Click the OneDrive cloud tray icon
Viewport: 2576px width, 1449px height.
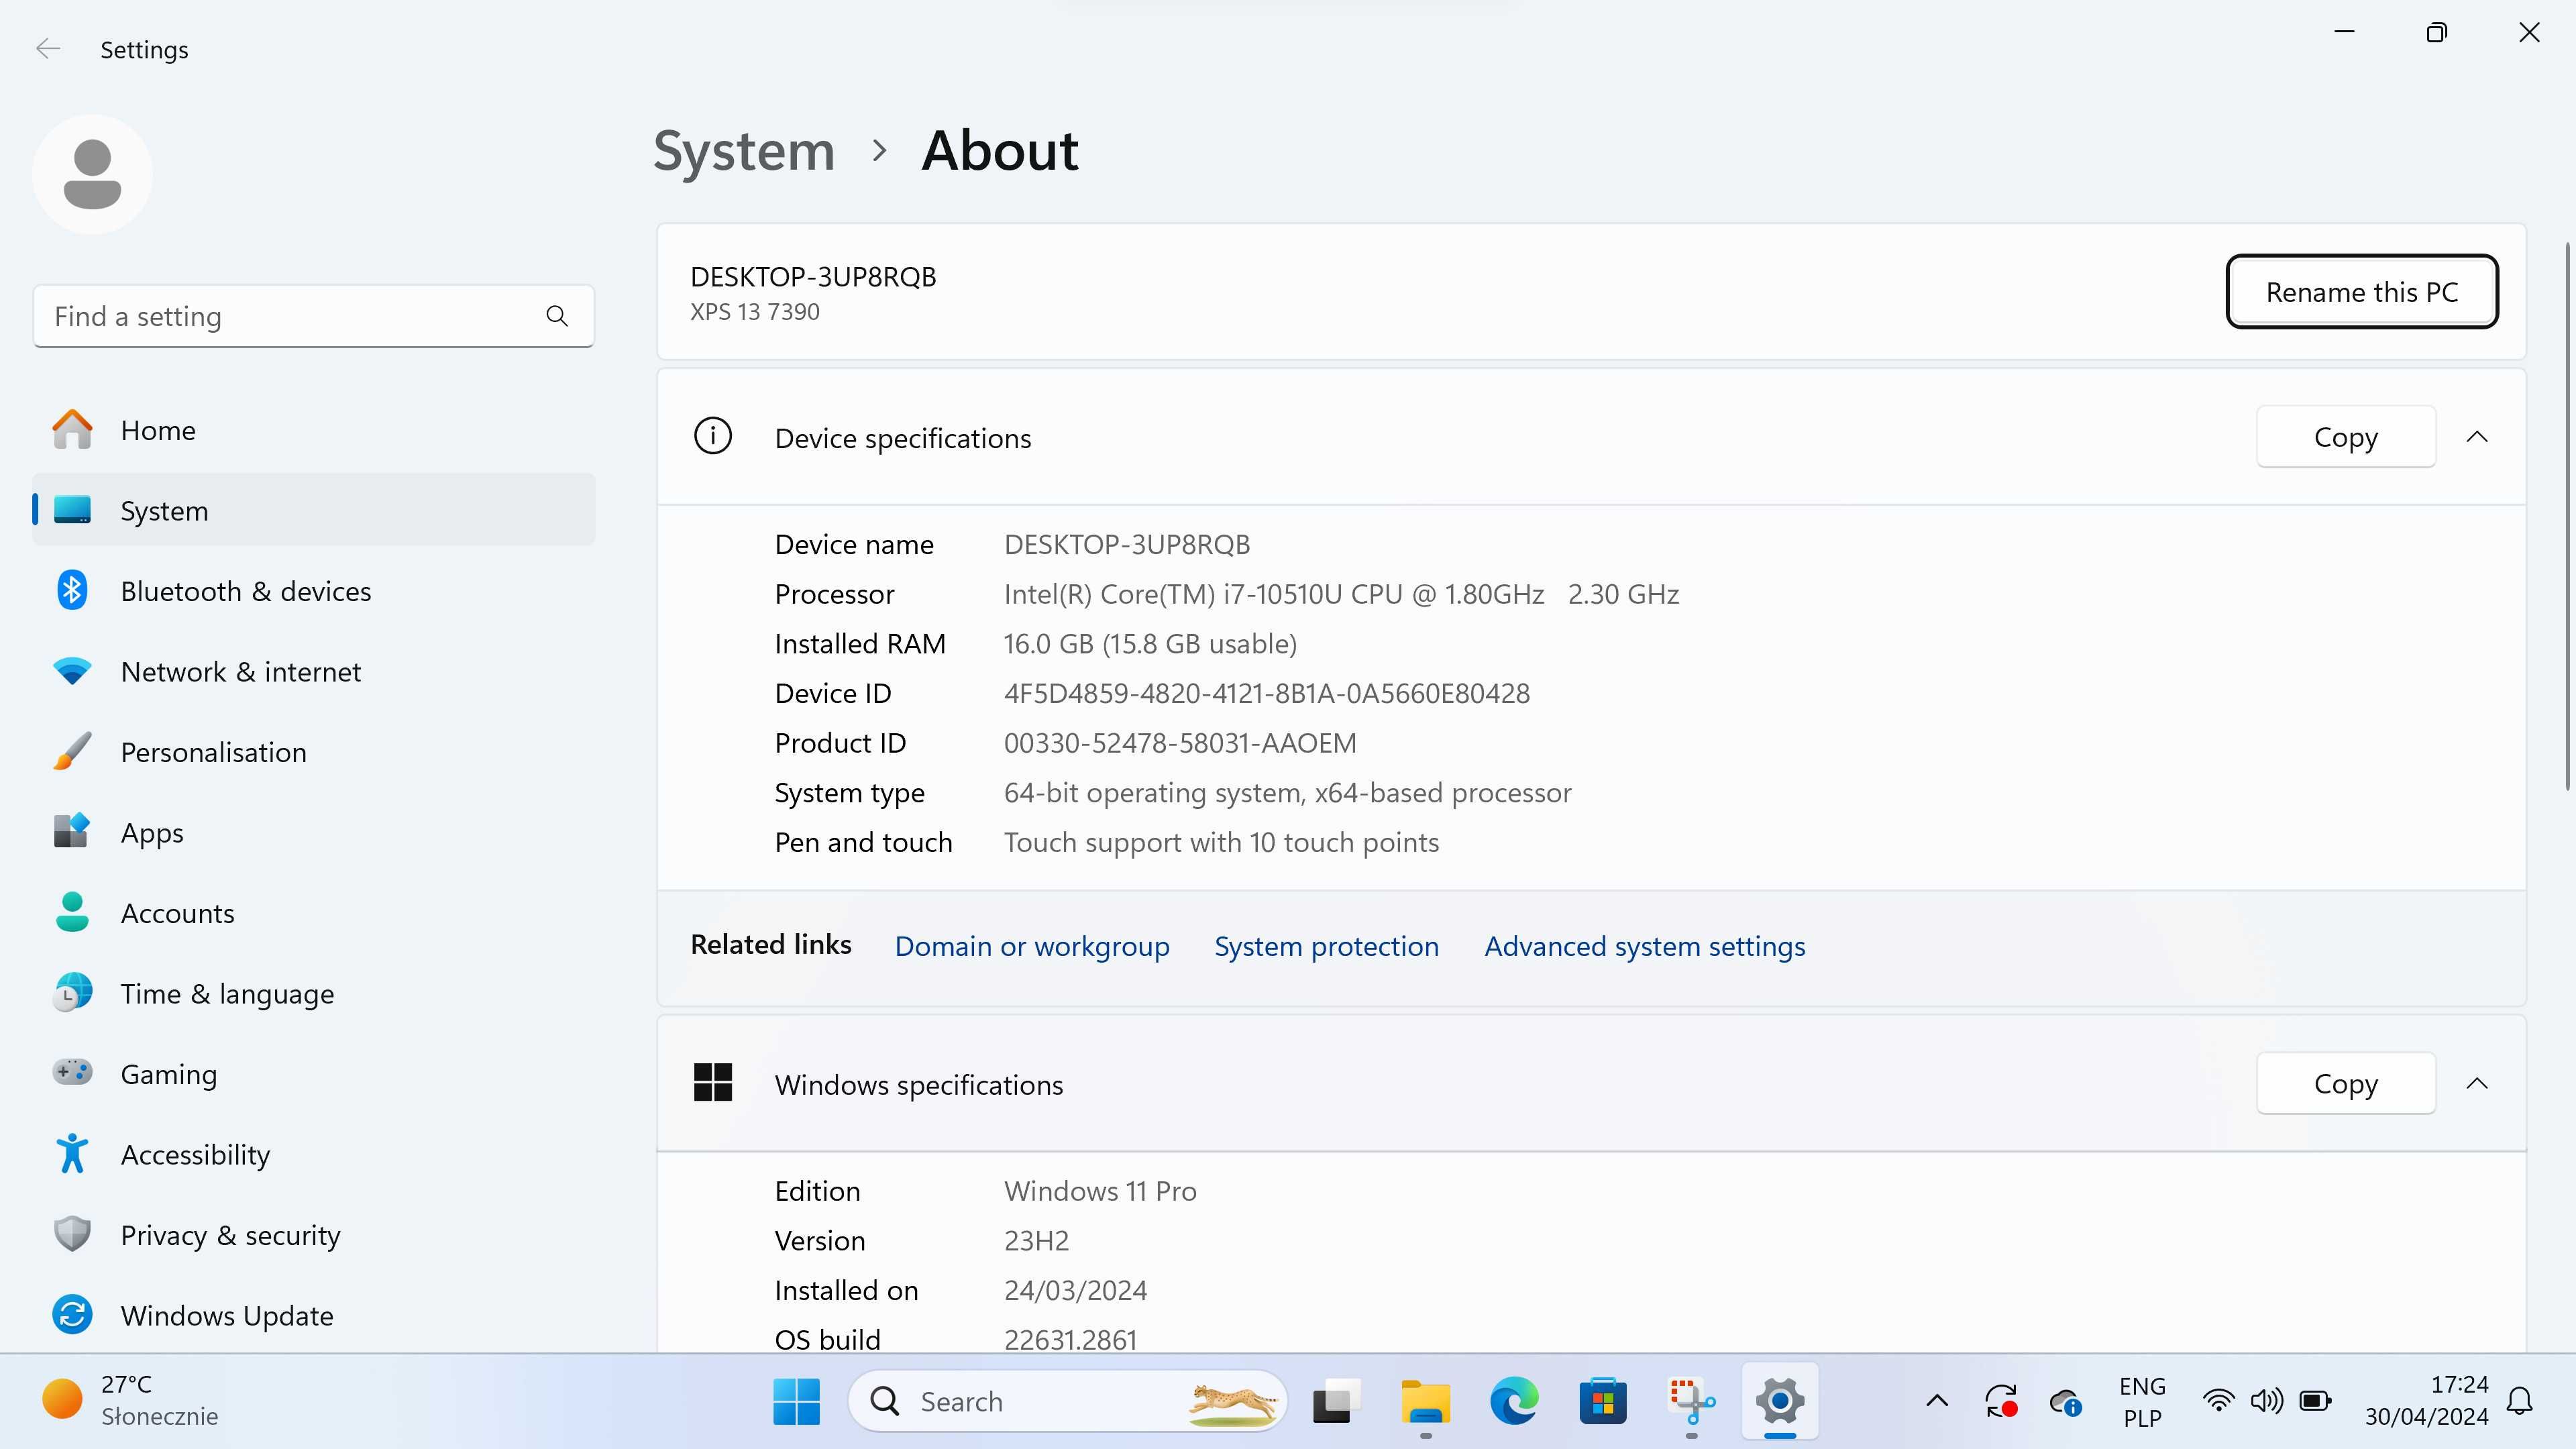coord(2065,1401)
